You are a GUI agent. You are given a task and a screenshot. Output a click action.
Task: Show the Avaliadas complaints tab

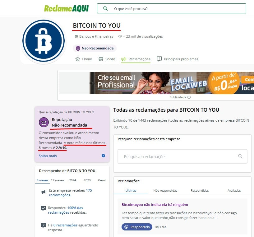tap(234, 191)
